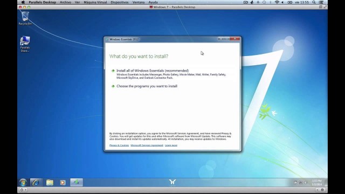
Task: Open the Learn more link
Action: pos(171,145)
